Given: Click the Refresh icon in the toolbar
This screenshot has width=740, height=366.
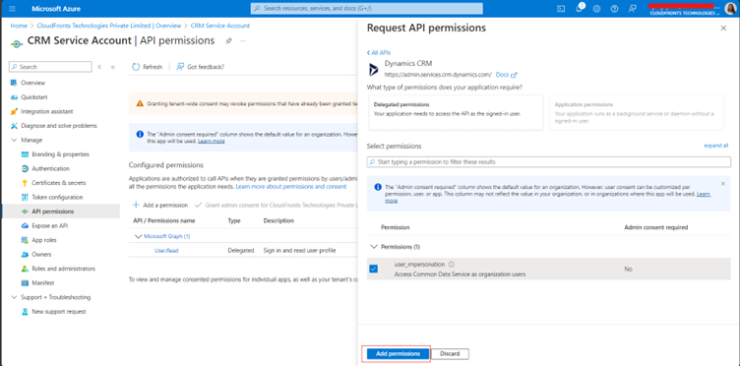Looking at the screenshot, I should click(x=136, y=67).
